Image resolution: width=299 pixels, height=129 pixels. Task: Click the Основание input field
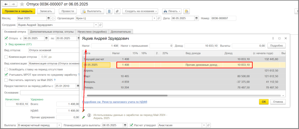[50, 93]
